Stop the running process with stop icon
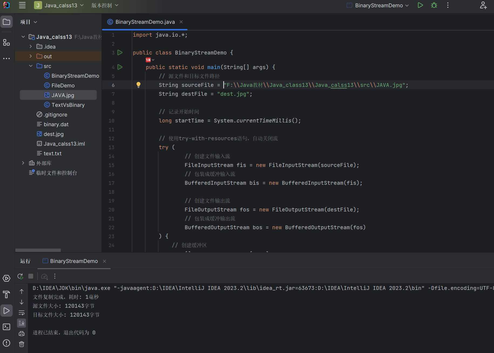494x353 pixels. [31, 276]
